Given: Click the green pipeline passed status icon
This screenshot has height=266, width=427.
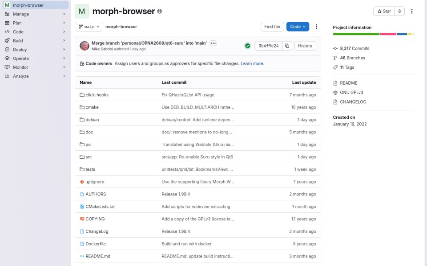Looking at the screenshot, I should pos(248,46).
